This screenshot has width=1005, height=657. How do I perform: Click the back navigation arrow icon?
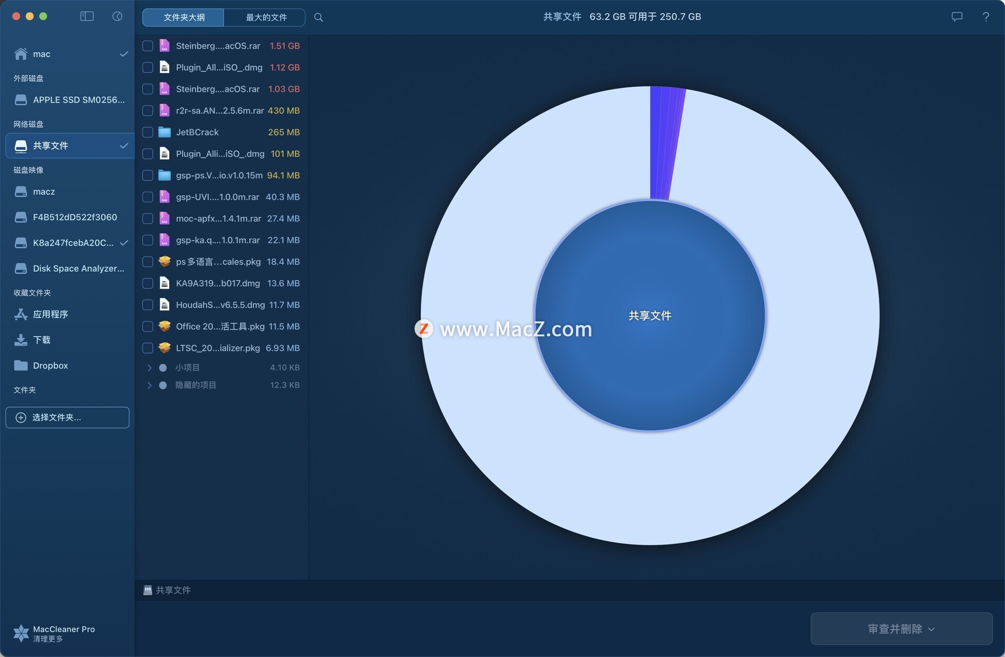pos(117,16)
